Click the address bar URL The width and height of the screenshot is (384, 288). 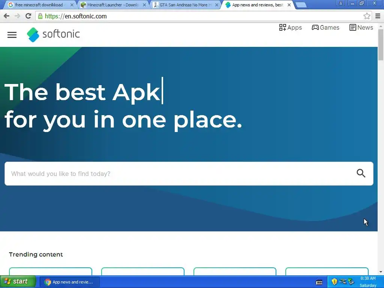click(76, 16)
